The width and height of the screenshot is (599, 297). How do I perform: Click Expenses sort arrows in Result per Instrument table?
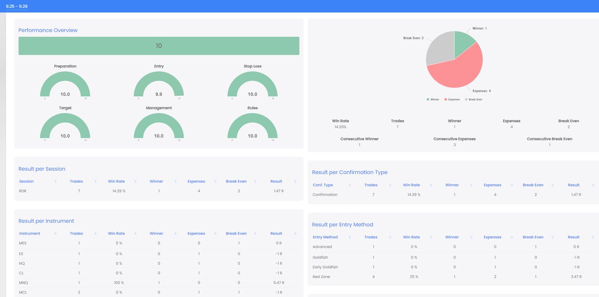[x=215, y=233]
